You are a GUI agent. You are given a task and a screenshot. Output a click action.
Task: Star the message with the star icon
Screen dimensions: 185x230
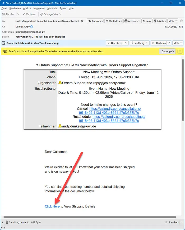[181, 21]
